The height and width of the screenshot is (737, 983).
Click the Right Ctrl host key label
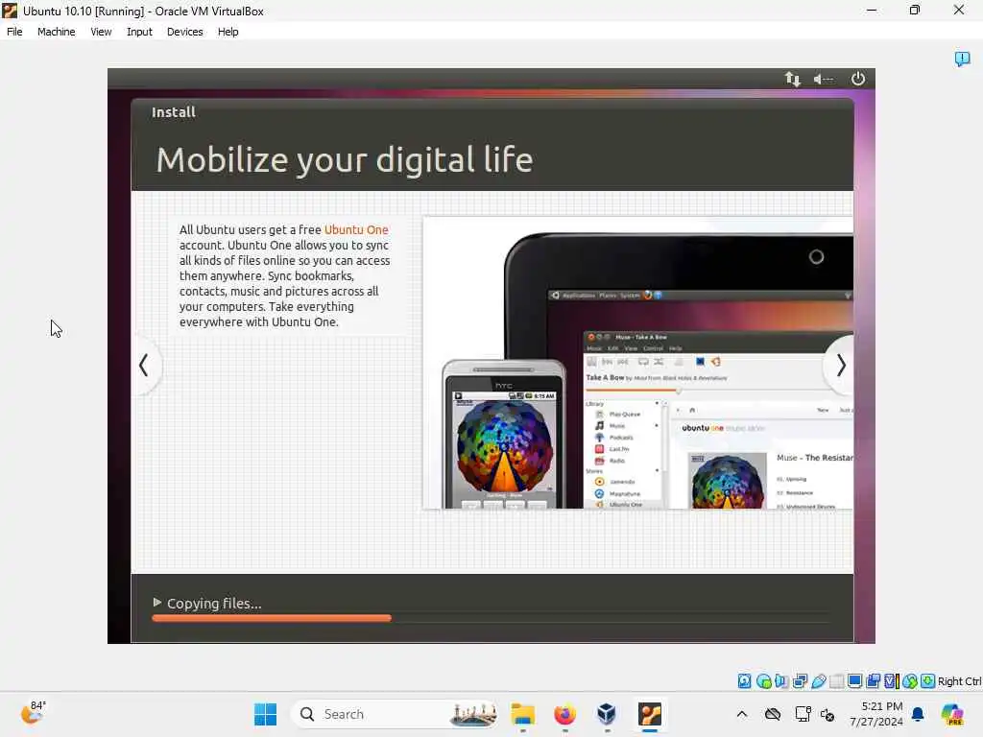(959, 681)
